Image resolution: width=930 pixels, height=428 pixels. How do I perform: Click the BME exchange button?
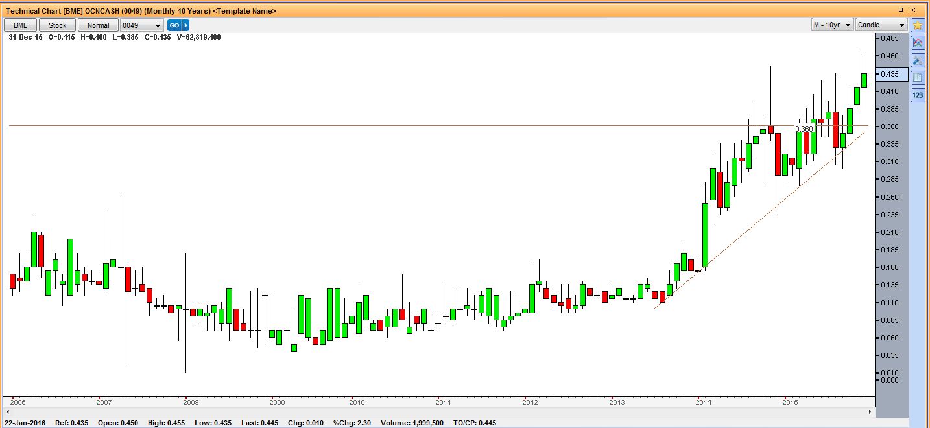[x=20, y=25]
